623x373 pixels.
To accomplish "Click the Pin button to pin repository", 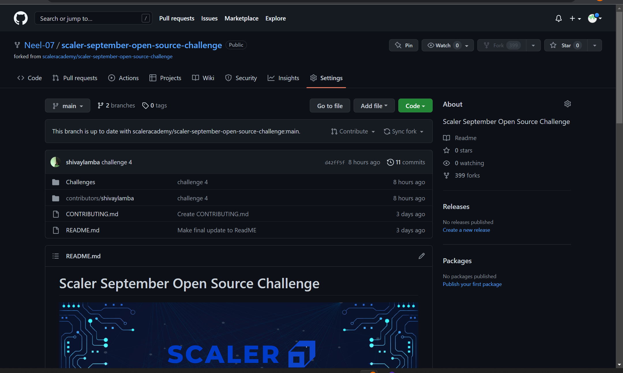I will (404, 45).
